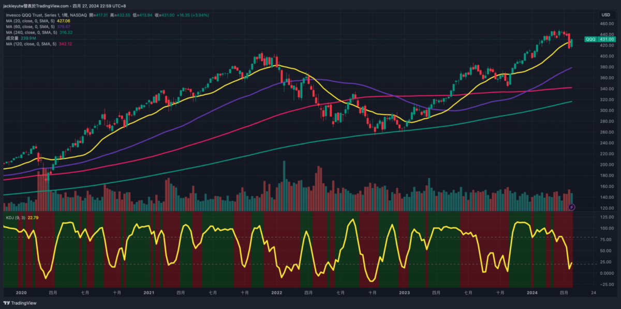Open the USD currency selector

tap(604, 14)
